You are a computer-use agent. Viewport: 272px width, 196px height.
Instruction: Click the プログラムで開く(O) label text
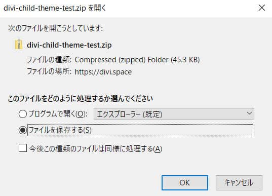[x=58, y=114]
